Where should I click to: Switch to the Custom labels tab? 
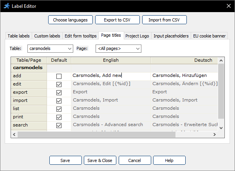(47, 36)
